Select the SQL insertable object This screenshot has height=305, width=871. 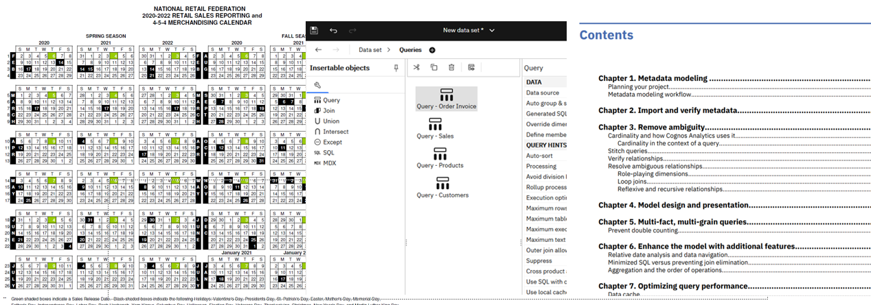329,152
